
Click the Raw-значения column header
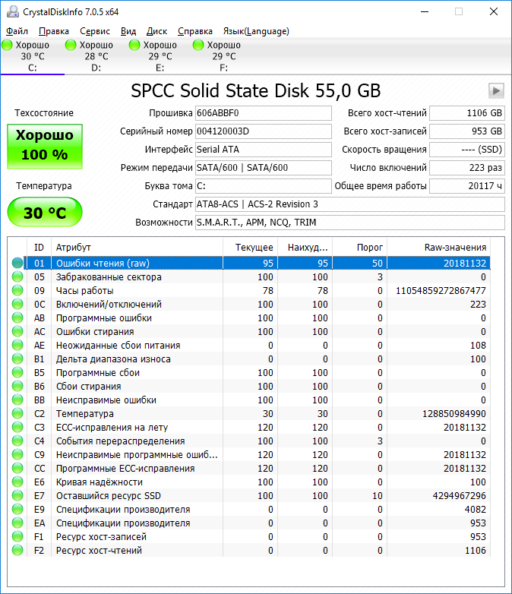coord(454,248)
